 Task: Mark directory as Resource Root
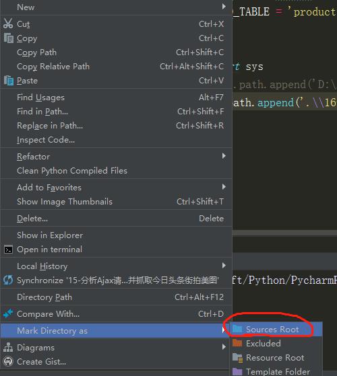(276, 358)
